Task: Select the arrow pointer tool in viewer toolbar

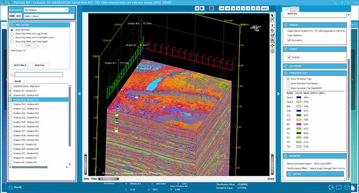Action: tap(272, 16)
